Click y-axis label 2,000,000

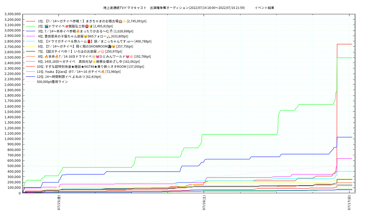[x=13, y=85]
